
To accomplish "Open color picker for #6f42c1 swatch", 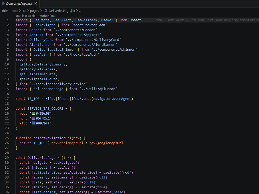I will coord(33,118).
